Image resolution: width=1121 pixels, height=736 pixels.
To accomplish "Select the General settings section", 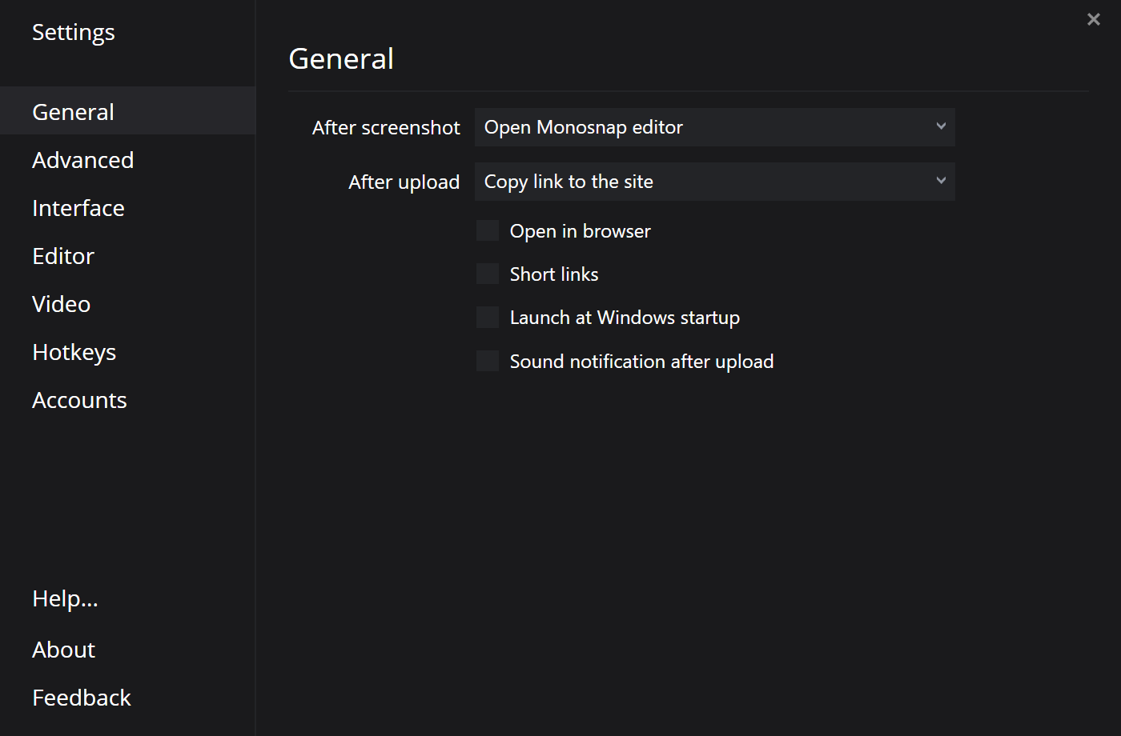I will pos(73,112).
